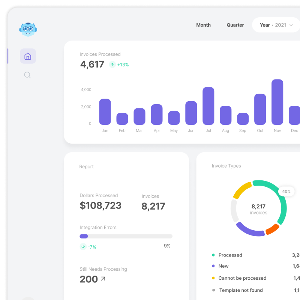The height and width of the screenshot is (300, 300).
Task: Open the Home dashboard icon
Action: click(x=28, y=56)
